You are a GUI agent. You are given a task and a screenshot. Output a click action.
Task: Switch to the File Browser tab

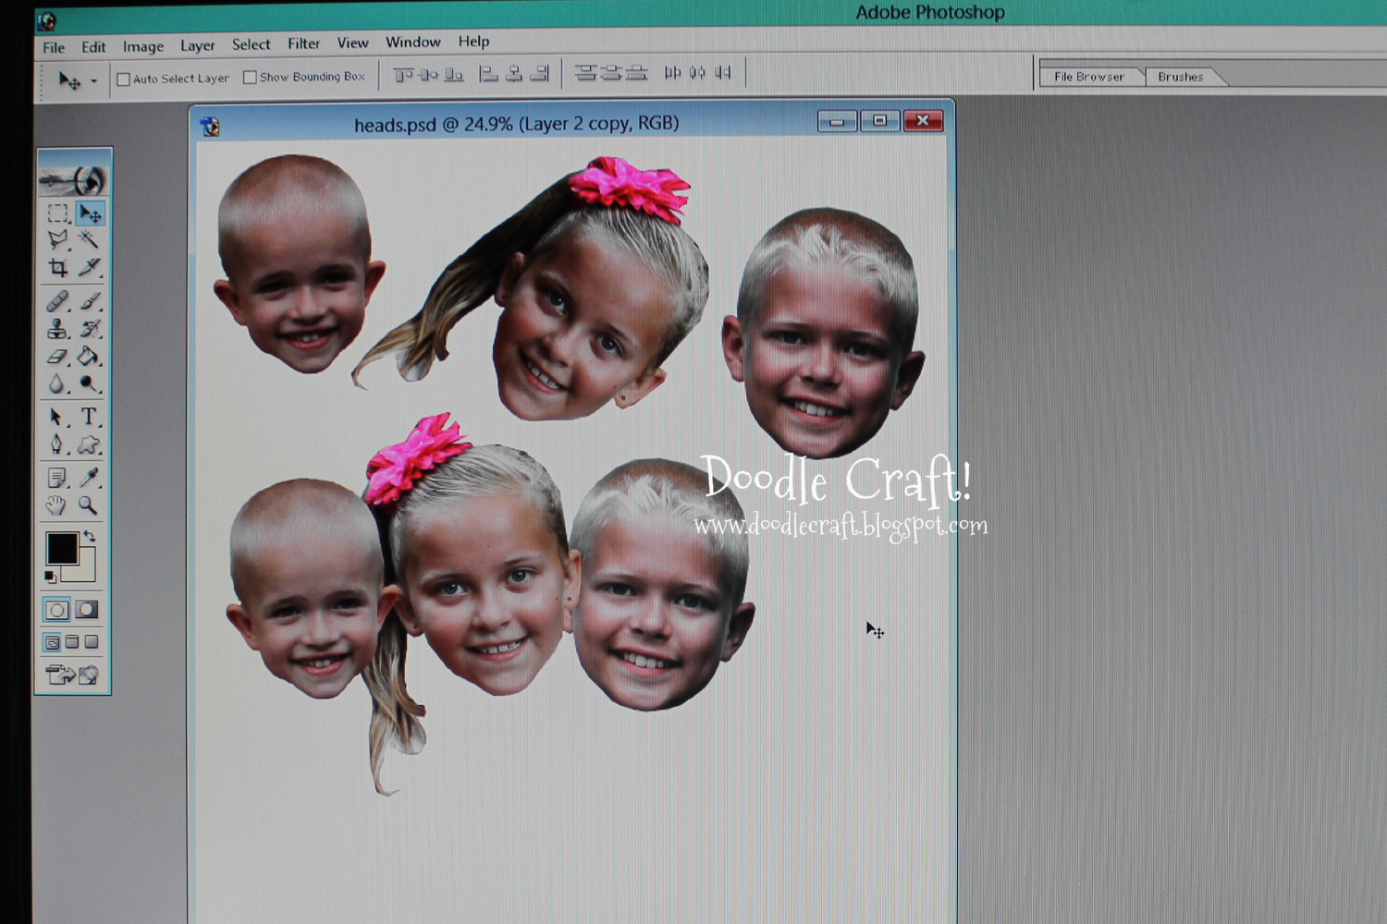pos(1089,77)
